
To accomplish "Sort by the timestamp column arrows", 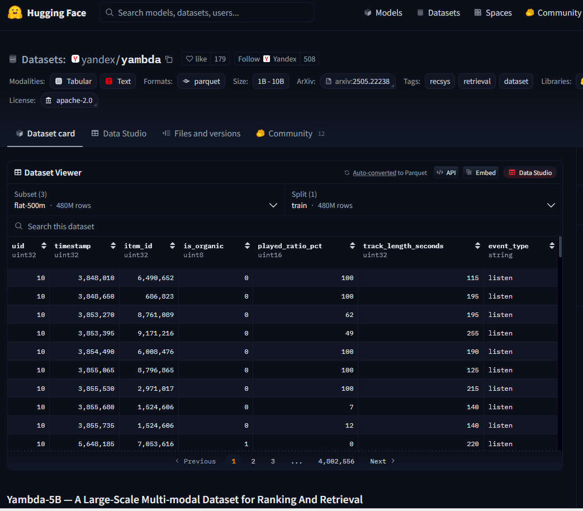I will (x=113, y=245).
